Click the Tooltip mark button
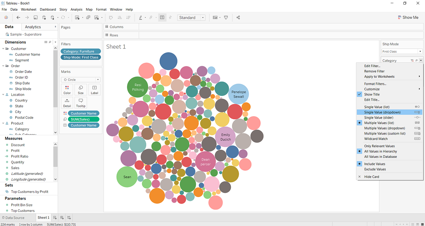Viewport: 425px width, 226px height. point(80,102)
